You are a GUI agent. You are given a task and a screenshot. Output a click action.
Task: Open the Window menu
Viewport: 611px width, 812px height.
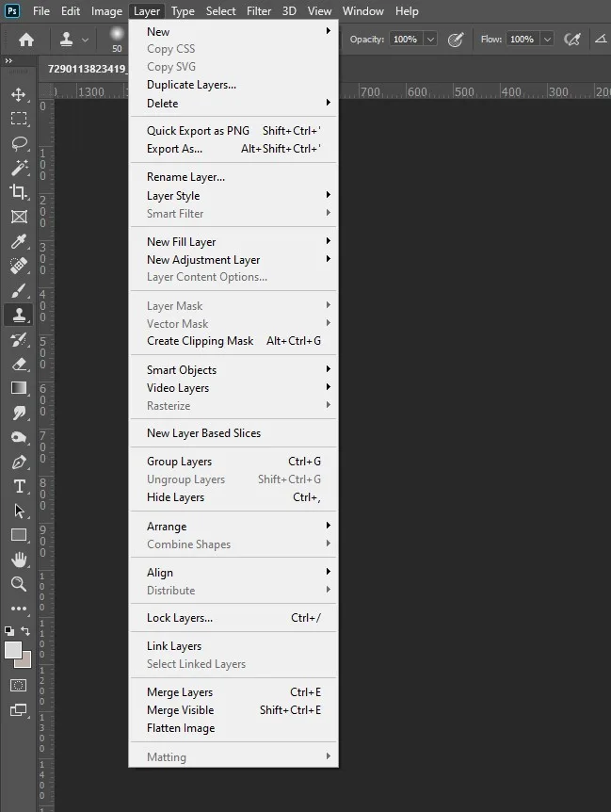pyautogui.click(x=363, y=11)
